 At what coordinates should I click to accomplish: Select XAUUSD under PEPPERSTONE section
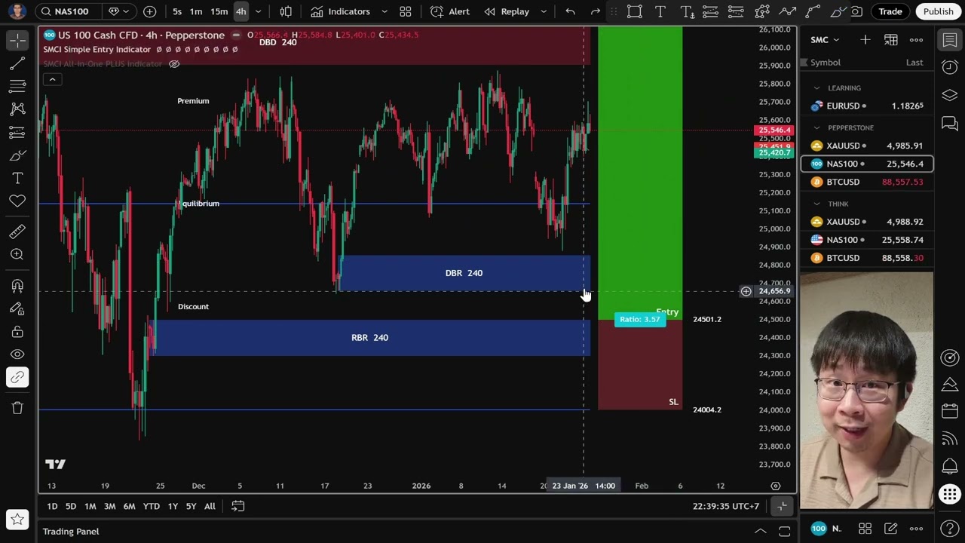(867, 146)
